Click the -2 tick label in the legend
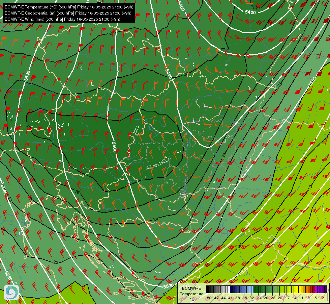Image resolution: width=330 pixels, height=304 pixels. (x=322, y=298)
